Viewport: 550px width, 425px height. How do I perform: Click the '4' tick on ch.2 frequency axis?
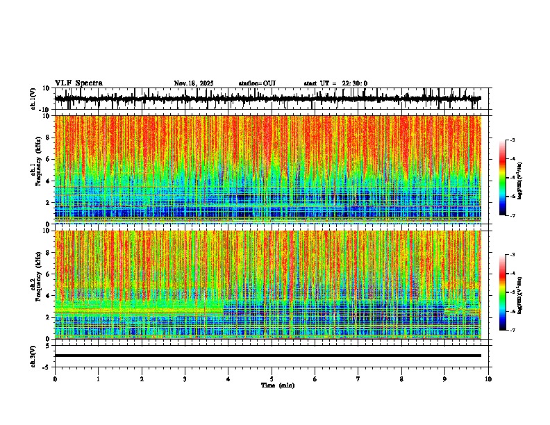(x=48, y=296)
